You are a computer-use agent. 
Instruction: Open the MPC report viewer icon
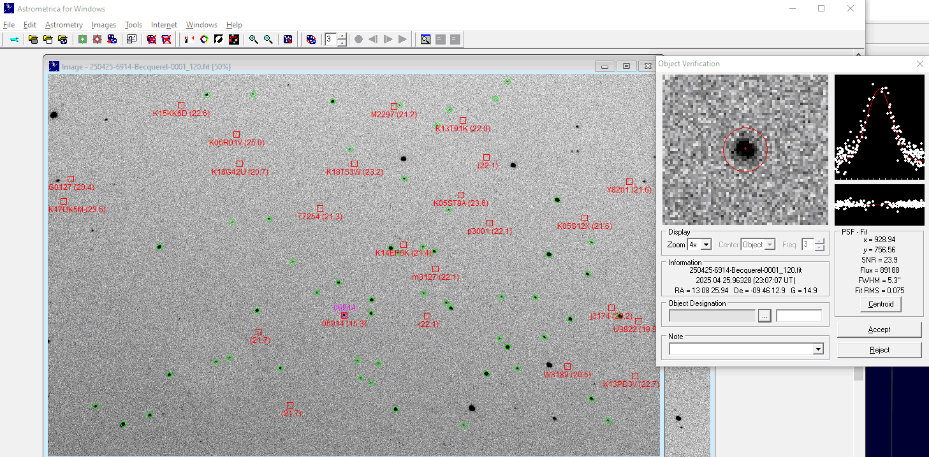pyautogui.click(x=131, y=40)
